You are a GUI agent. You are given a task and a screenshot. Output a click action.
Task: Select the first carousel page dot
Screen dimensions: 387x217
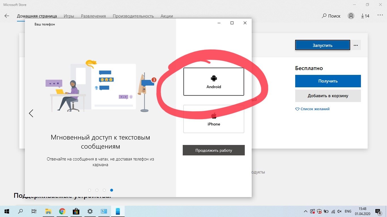(x=90, y=190)
